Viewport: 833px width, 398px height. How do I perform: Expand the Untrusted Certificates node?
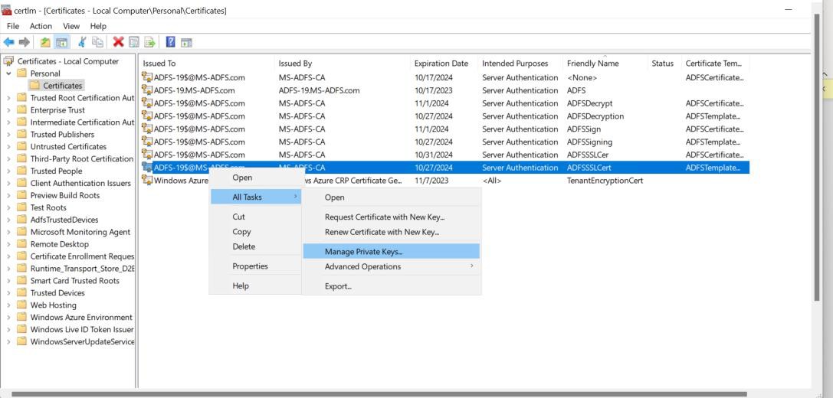(x=8, y=146)
